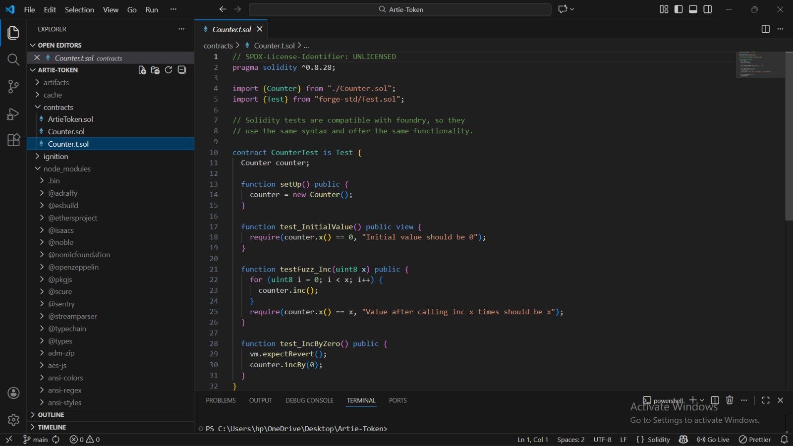
Task: Click Solidity language mode in status bar
Action: coord(658,440)
